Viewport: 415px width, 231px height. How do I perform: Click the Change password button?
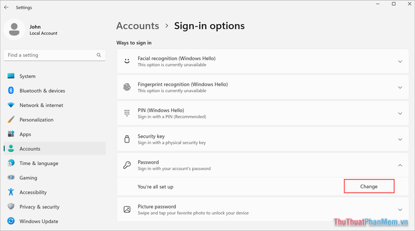coord(369,186)
